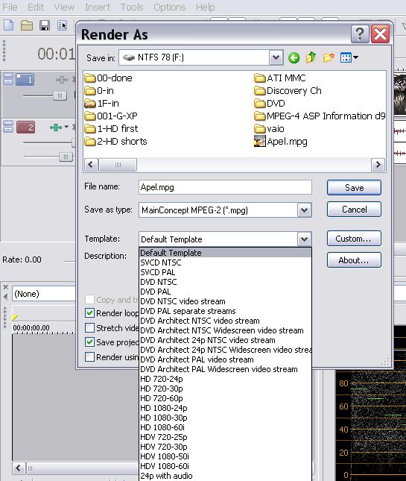Open the Insert menu
Screen dimensions: 406x481
[x=98, y=7]
